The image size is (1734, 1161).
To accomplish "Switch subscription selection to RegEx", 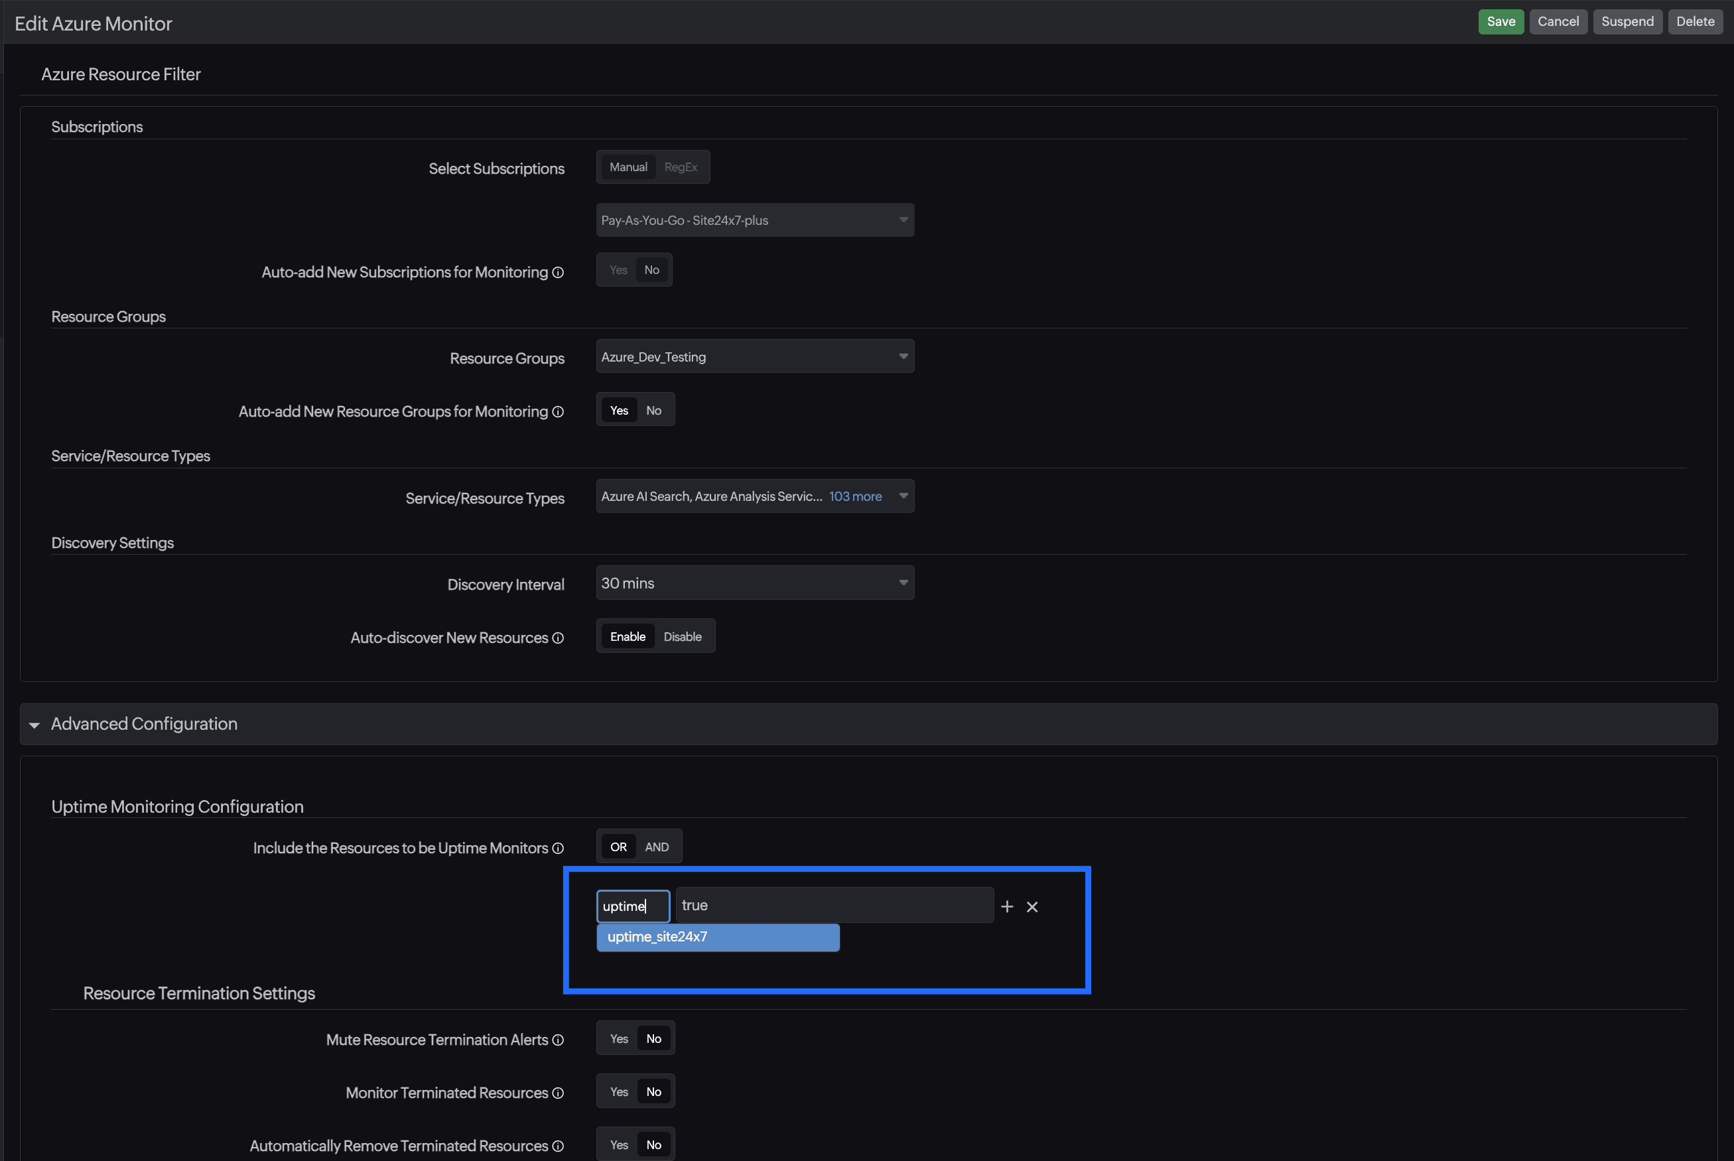I will tap(680, 167).
